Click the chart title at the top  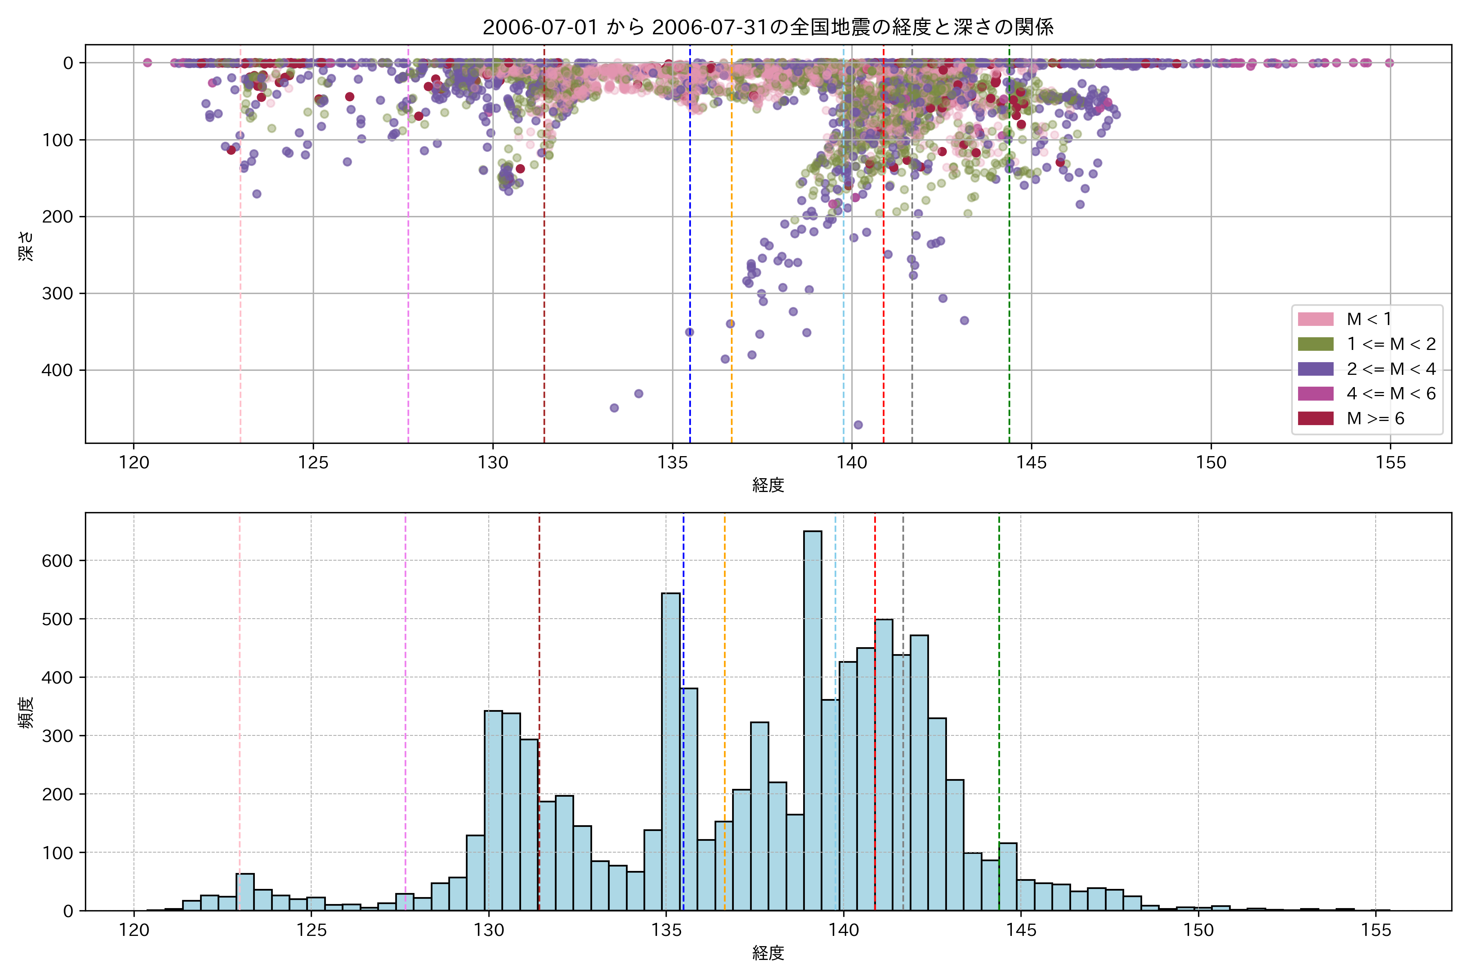768,27
